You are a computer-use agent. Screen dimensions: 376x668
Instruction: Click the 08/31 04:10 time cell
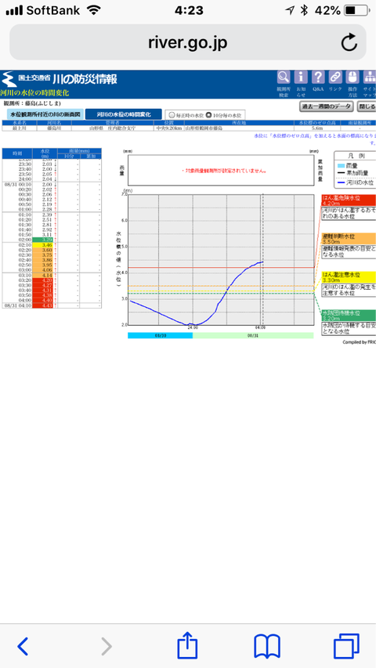(17, 305)
